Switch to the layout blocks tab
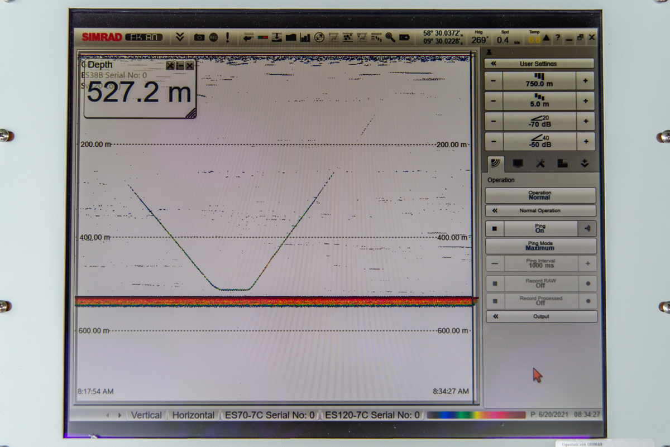The image size is (670, 447). coord(562,164)
